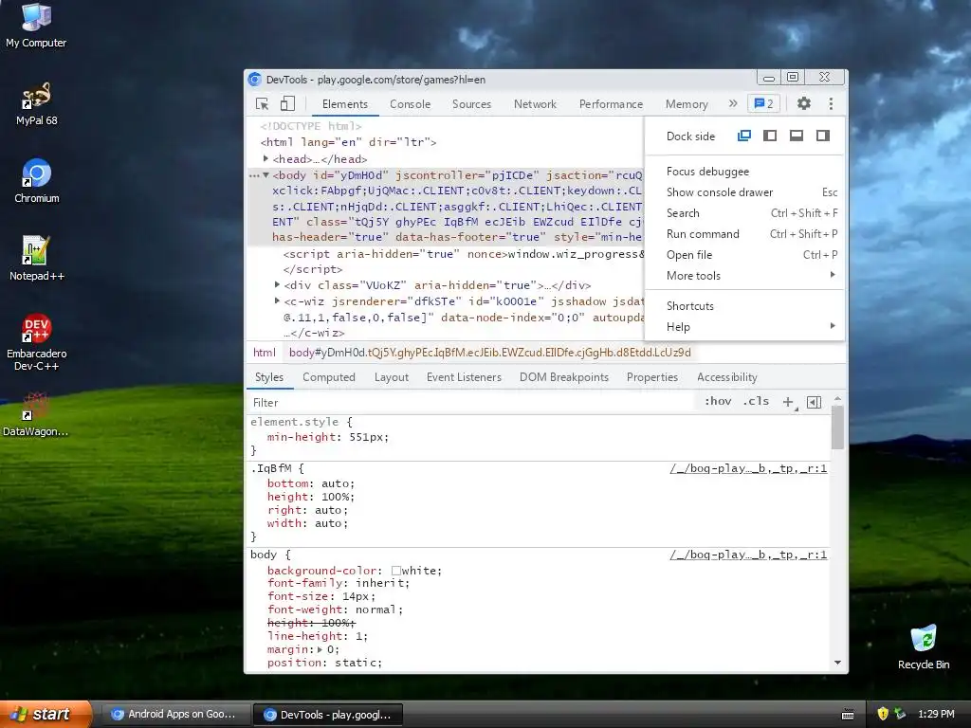Open the Performance tab
This screenshot has width=971, height=728.
coord(611,104)
